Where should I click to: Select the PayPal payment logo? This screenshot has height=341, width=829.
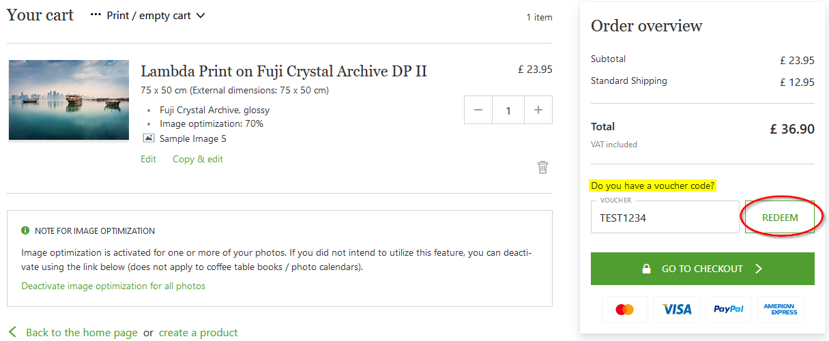click(728, 310)
